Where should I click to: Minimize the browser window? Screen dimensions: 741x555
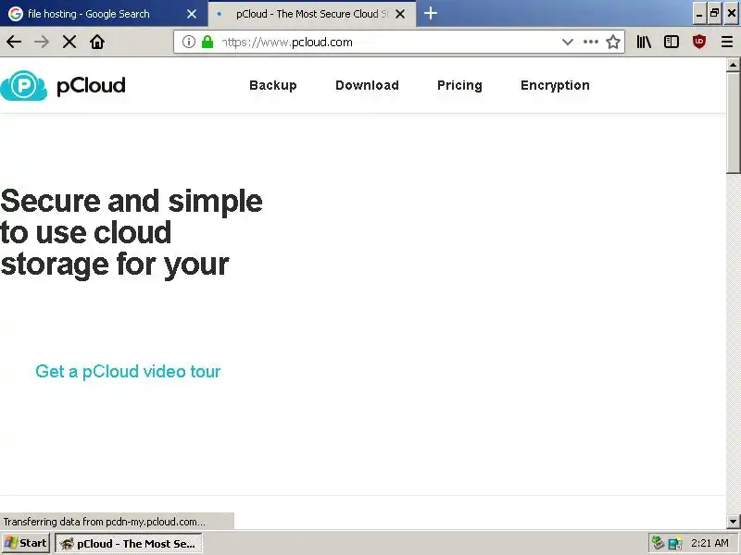click(699, 14)
